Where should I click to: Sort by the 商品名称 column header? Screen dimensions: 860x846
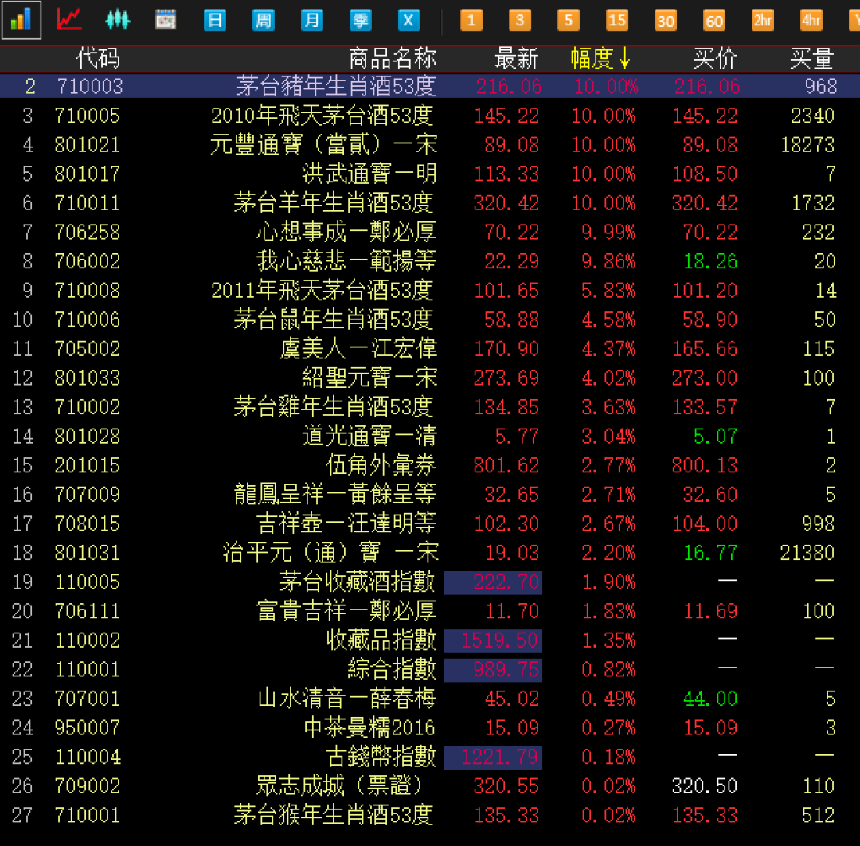(x=392, y=58)
